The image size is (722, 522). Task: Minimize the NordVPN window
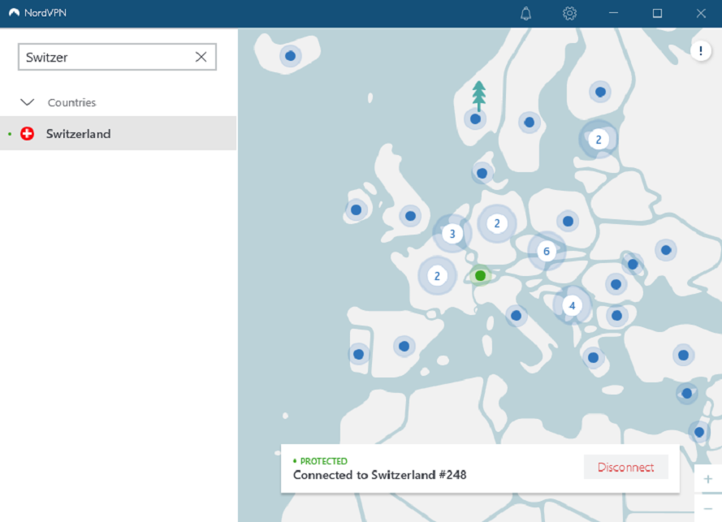click(x=613, y=13)
